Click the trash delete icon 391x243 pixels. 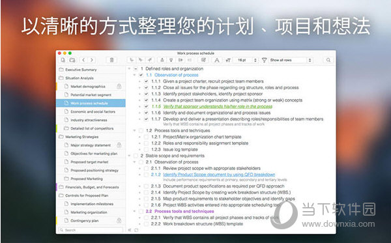tap(111, 60)
